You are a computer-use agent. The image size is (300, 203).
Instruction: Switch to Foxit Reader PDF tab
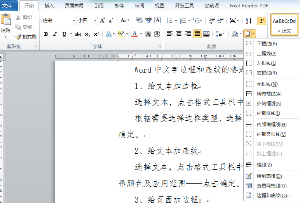click(x=249, y=6)
